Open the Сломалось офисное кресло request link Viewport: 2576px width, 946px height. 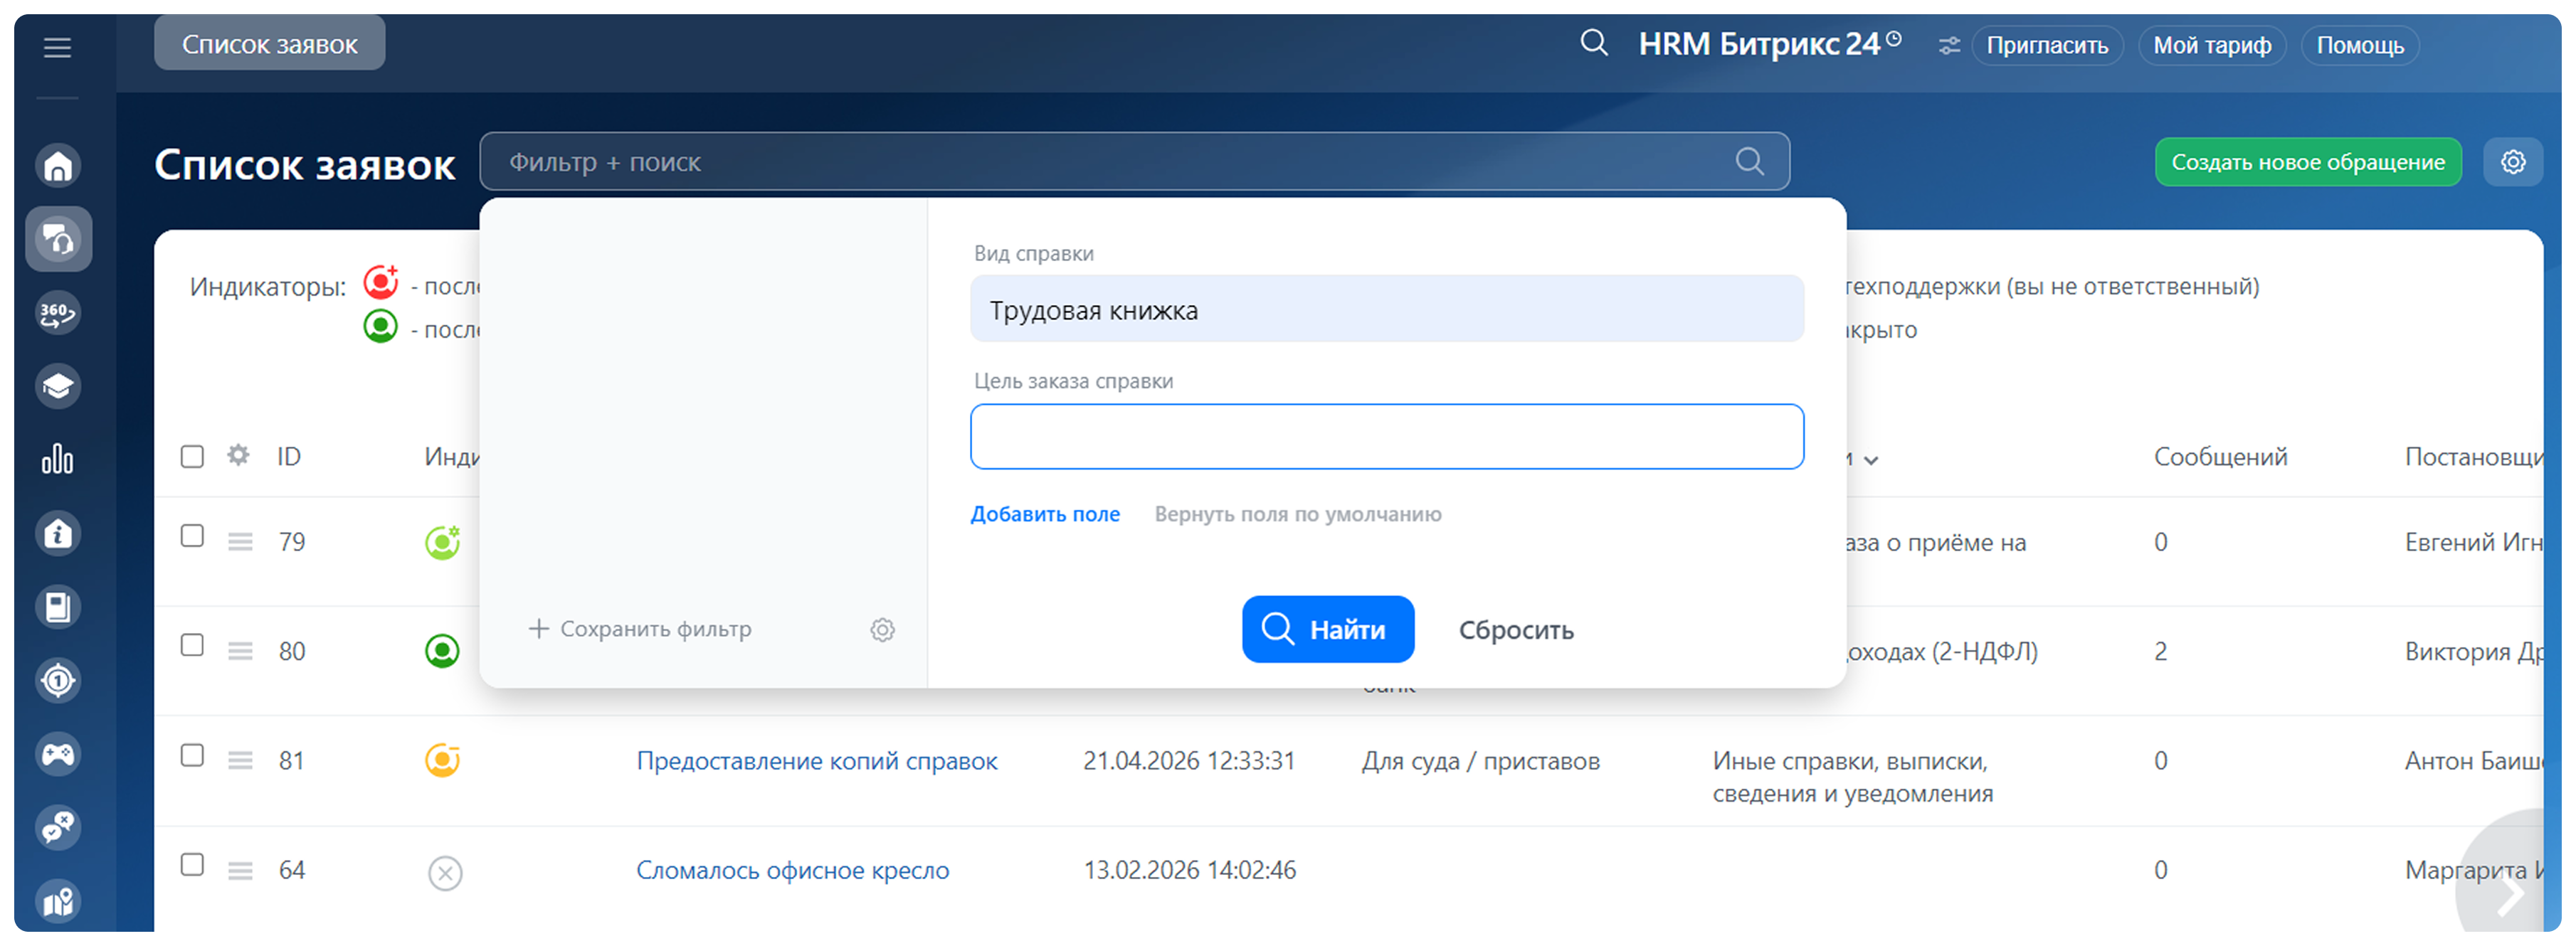click(791, 870)
